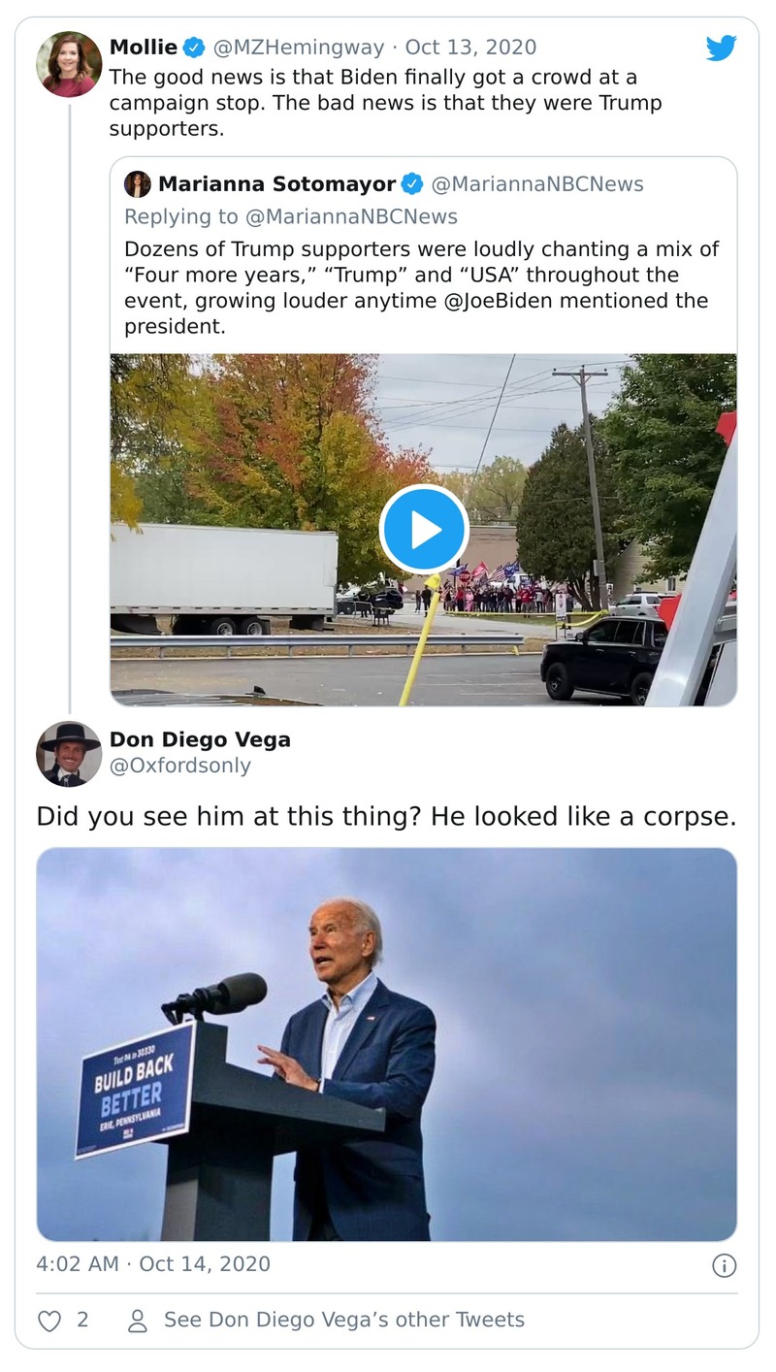Click the person icon next to other Tweets link
The width and height of the screenshot is (776, 1372).
pyautogui.click(x=138, y=1320)
